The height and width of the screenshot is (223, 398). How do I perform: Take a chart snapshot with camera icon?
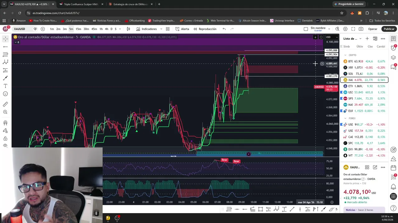click(x=361, y=29)
